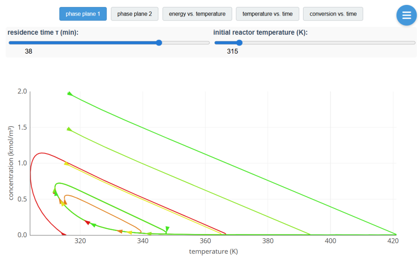This screenshot has width=420, height=260.
Task: Click the residence time value 38
Action: [28, 52]
